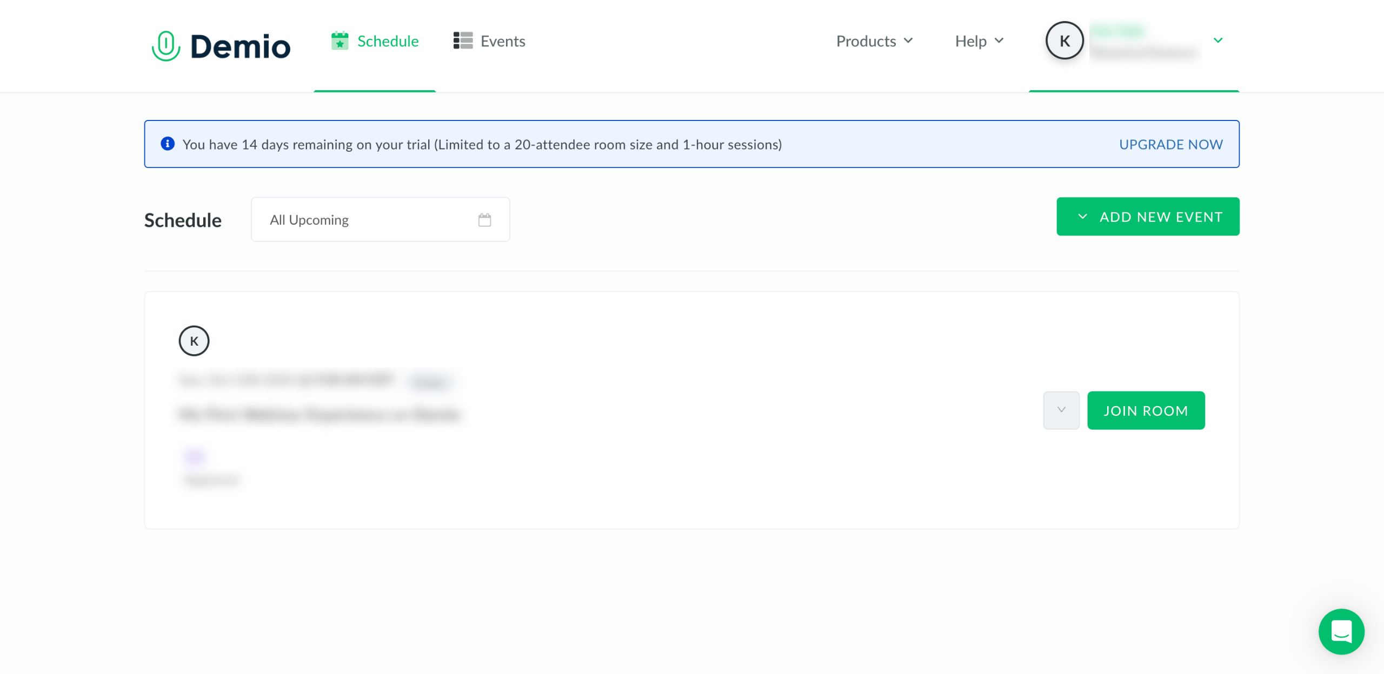The image size is (1384, 674).
Task: Click the calendar icon in filter field
Action: [484, 220]
